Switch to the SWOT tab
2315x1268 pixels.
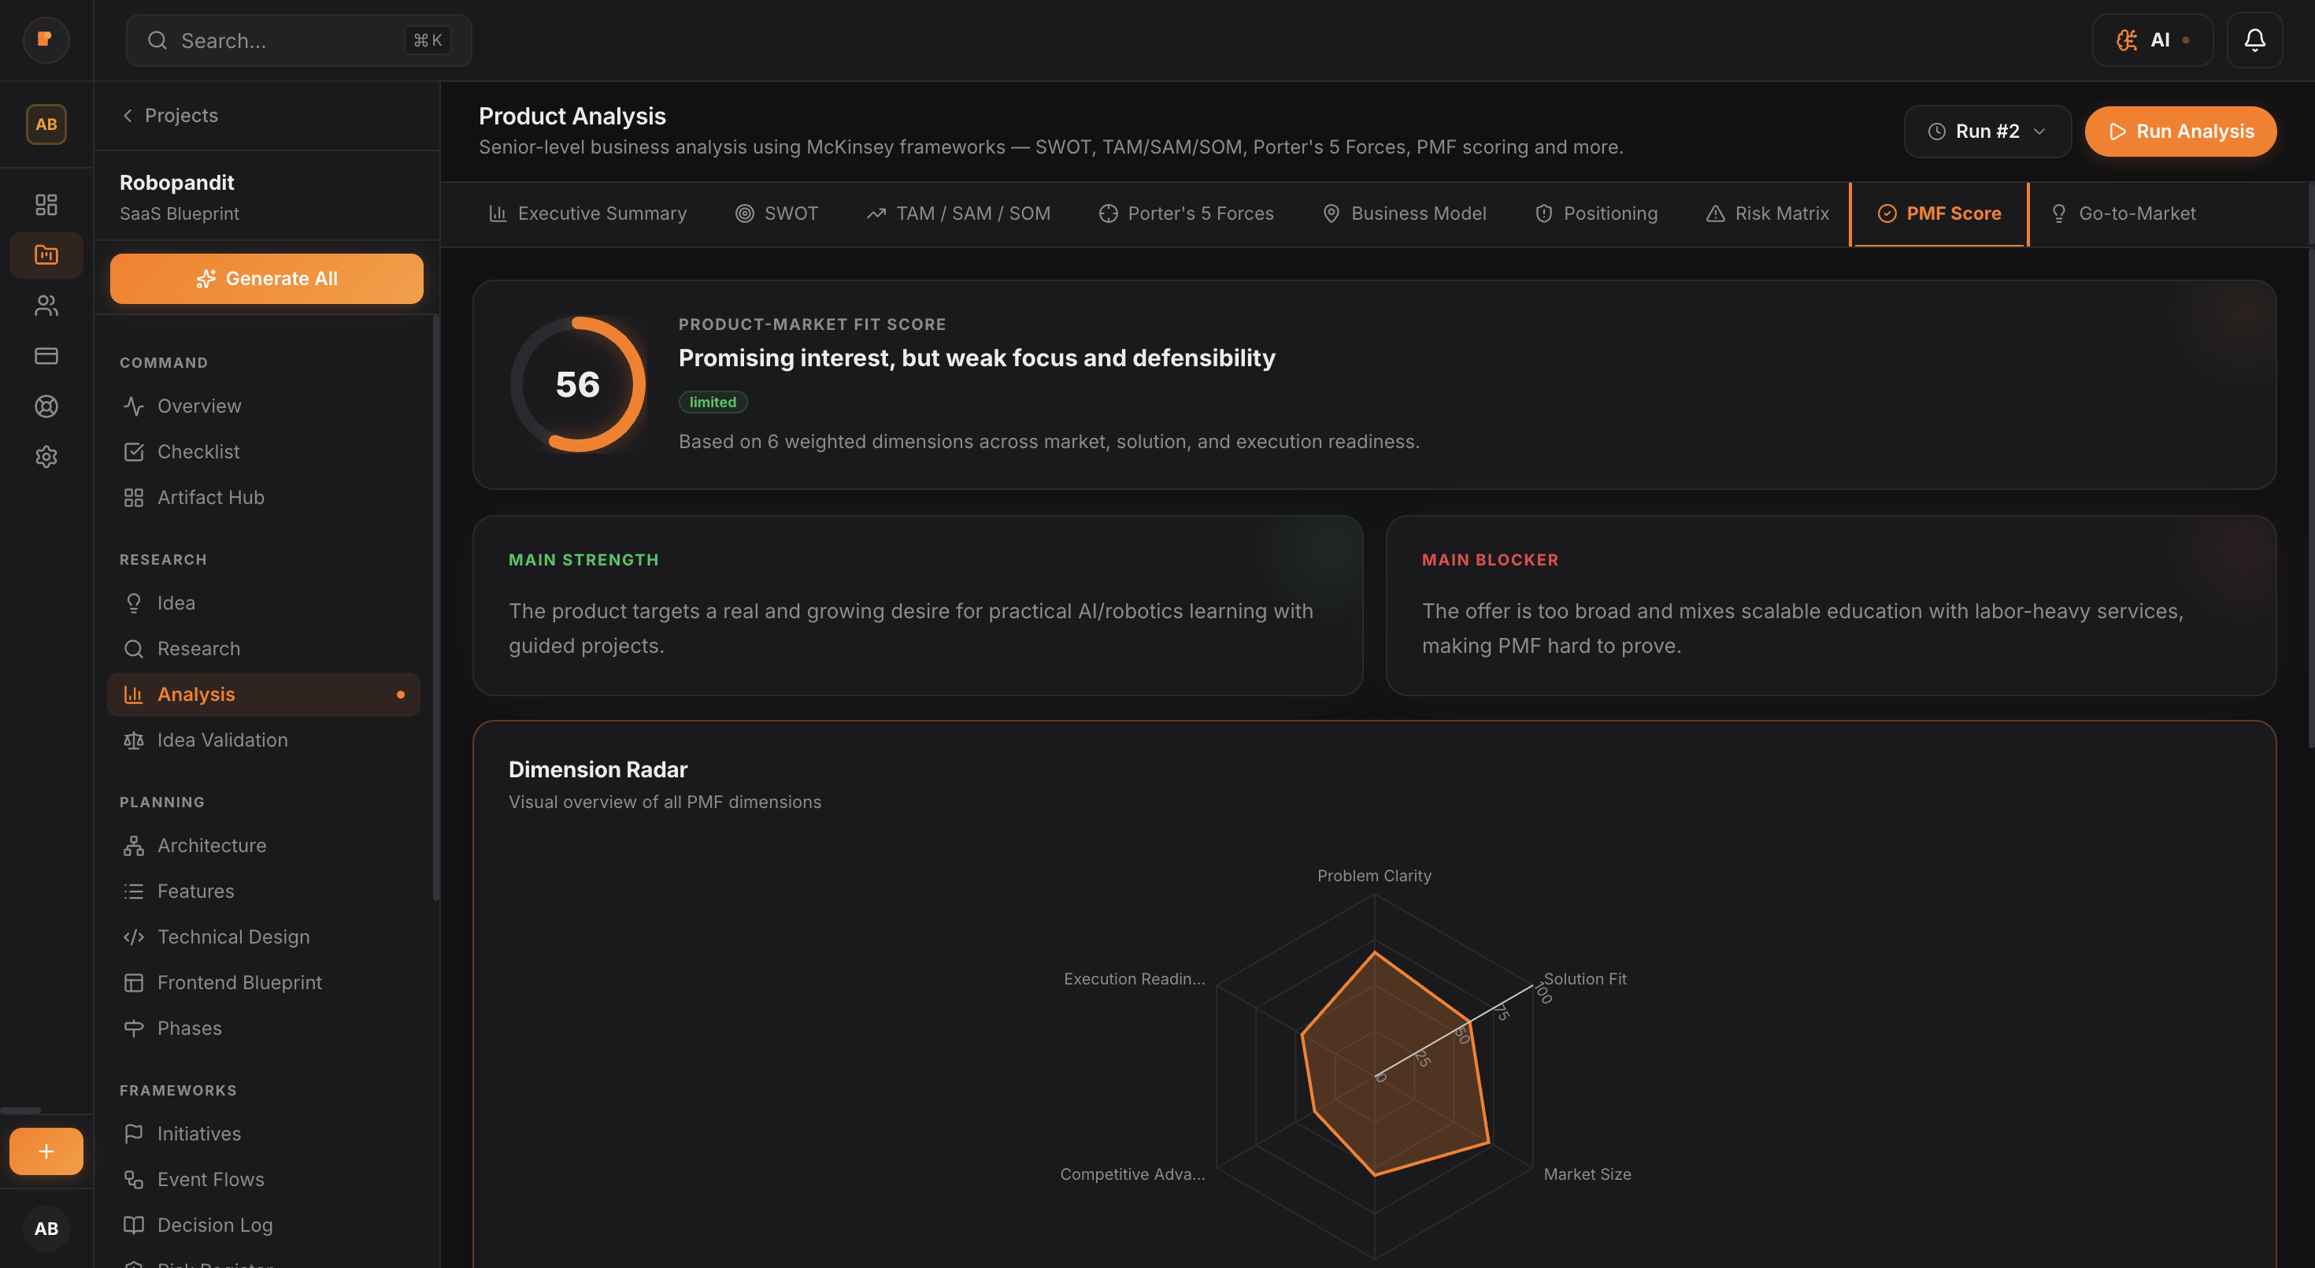click(x=778, y=213)
